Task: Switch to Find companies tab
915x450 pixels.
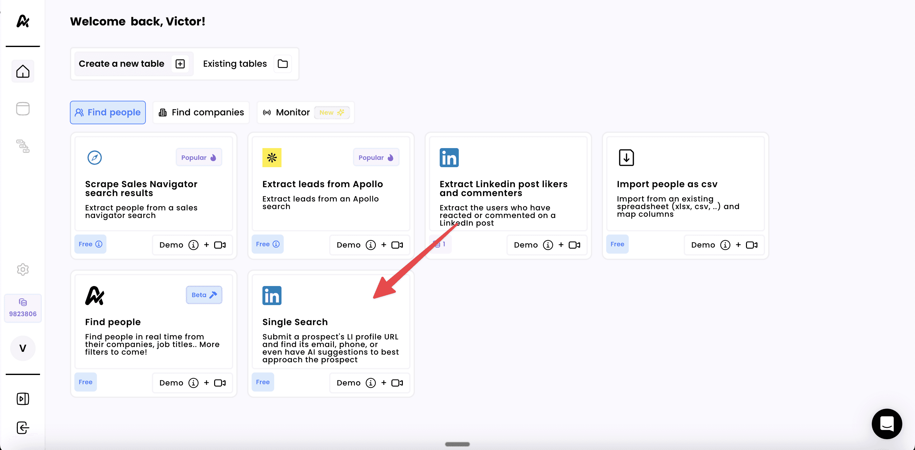Action: click(201, 112)
